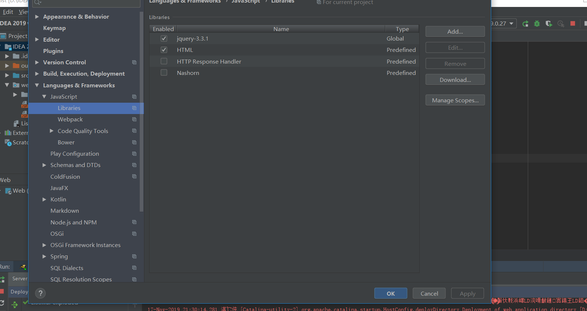Expand Build, Execution, Deployment group
Viewport: 587px width, 311px height.
click(37, 74)
